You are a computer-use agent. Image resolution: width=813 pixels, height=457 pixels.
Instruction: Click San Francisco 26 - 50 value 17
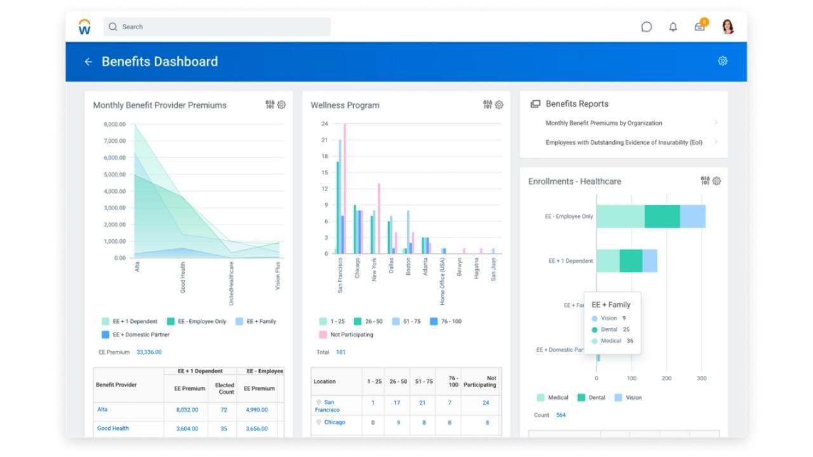pyautogui.click(x=397, y=403)
